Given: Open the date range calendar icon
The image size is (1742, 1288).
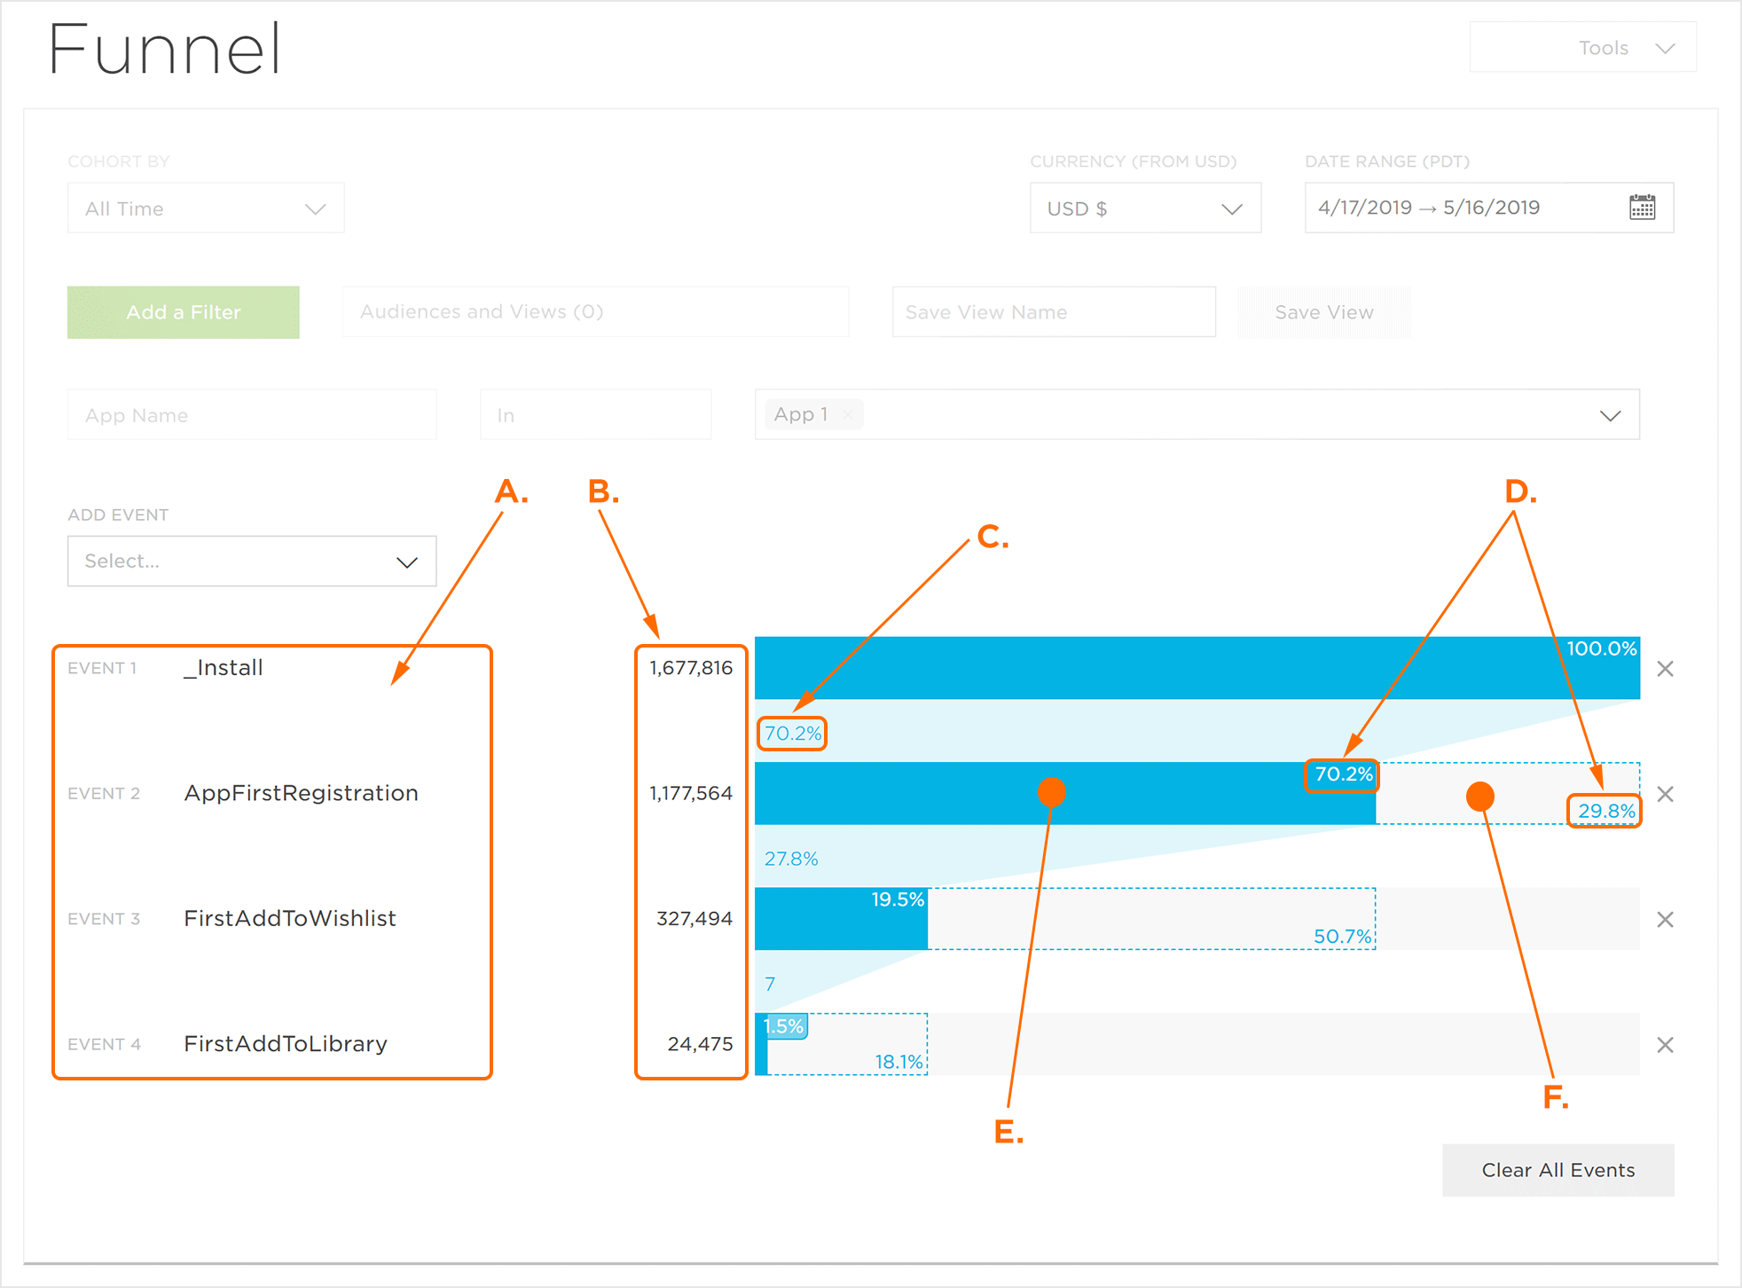Looking at the screenshot, I should (x=1642, y=208).
